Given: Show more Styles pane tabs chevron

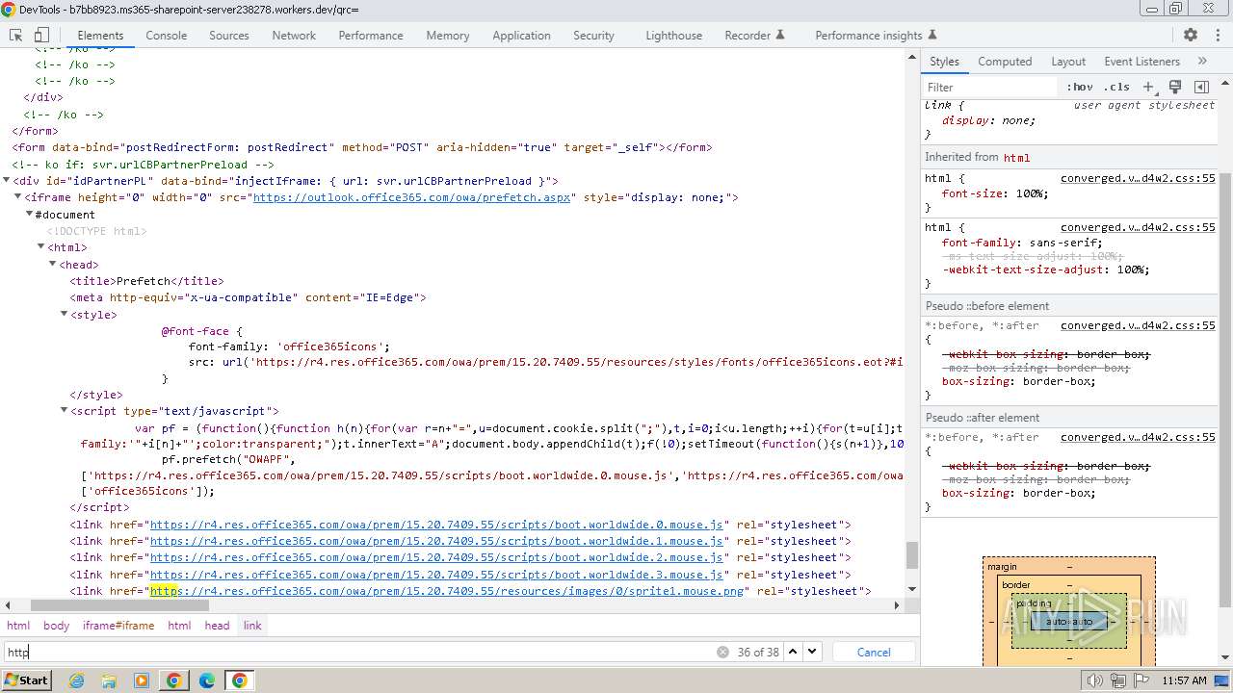Looking at the screenshot, I should click(x=1202, y=61).
